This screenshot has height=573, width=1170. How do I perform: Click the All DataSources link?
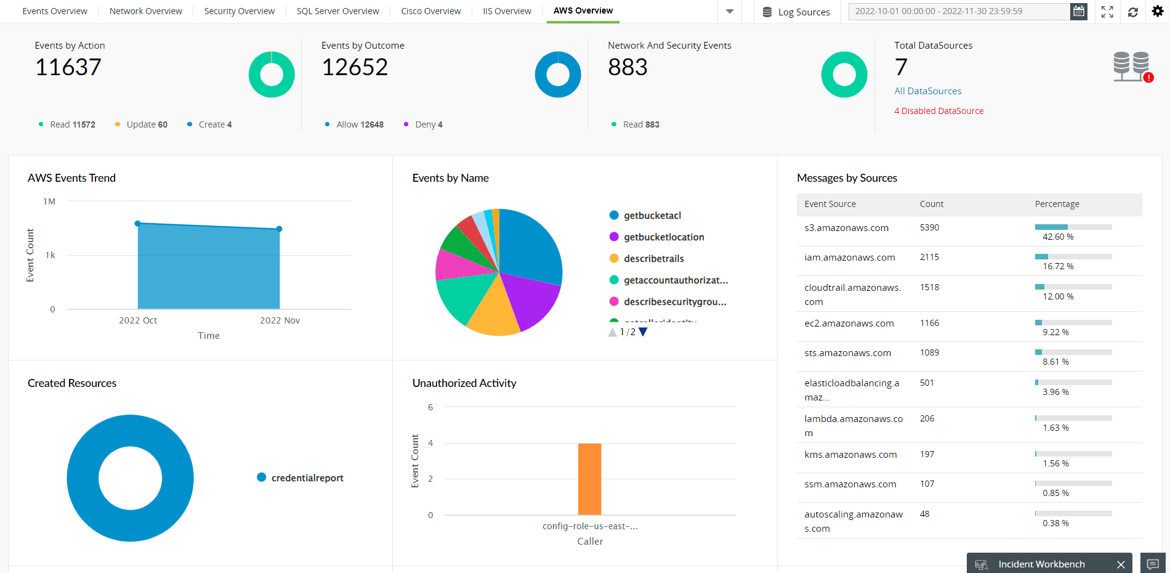click(x=927, y=91)
